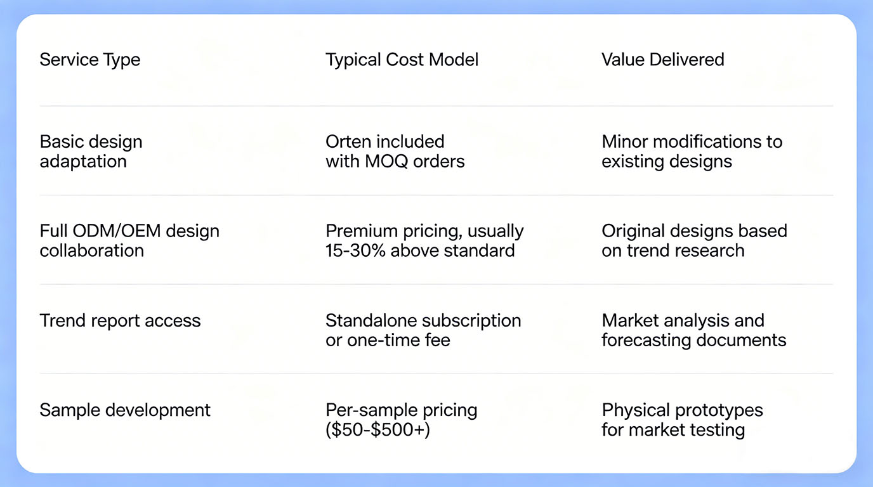This screenshot has height=487, width=873.
Task: Select 'Standalone subscription or one-time fee' cell
Action: click(423, 330)
